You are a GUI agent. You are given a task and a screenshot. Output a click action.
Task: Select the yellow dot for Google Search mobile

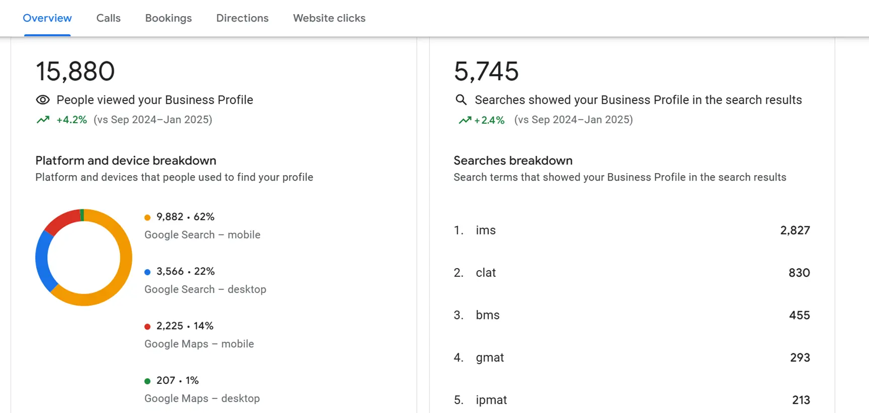[x=147, y=217]
